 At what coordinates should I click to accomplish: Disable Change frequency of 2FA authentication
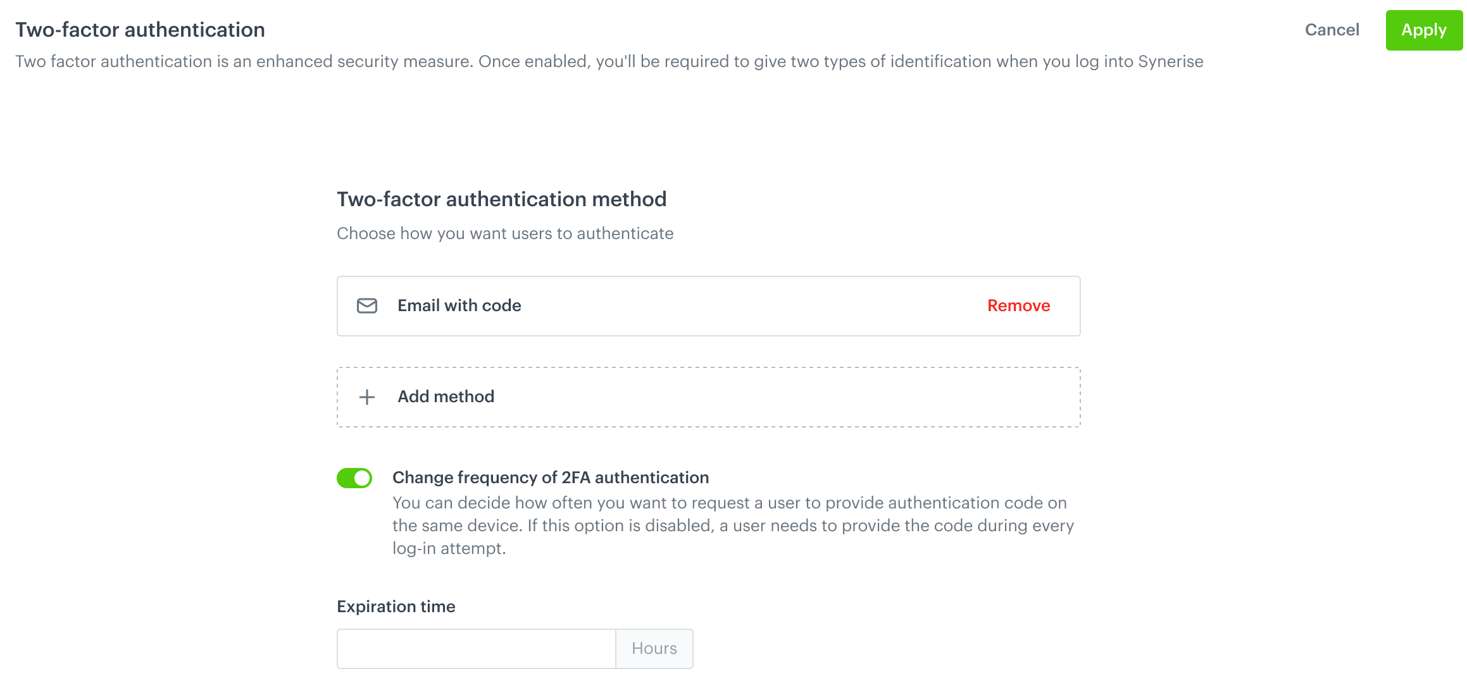coord(354,479)
